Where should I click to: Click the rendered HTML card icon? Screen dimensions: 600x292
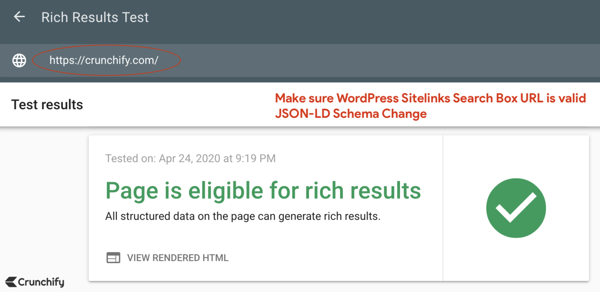[x=113, y=258]
